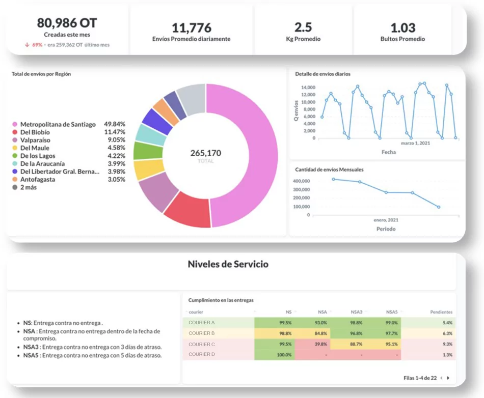Click the red downward trend arrow icon
The width and height of the screenshot is (484, 398).
[26, 45]
